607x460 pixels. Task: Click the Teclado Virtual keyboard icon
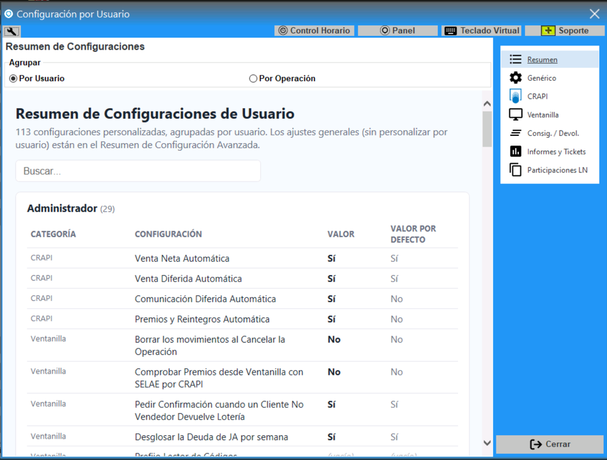(450, 31)
